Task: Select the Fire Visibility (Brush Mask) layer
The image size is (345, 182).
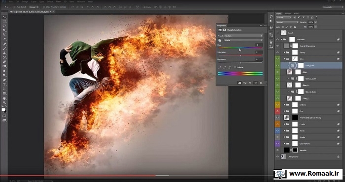Action: pos(311,118)
